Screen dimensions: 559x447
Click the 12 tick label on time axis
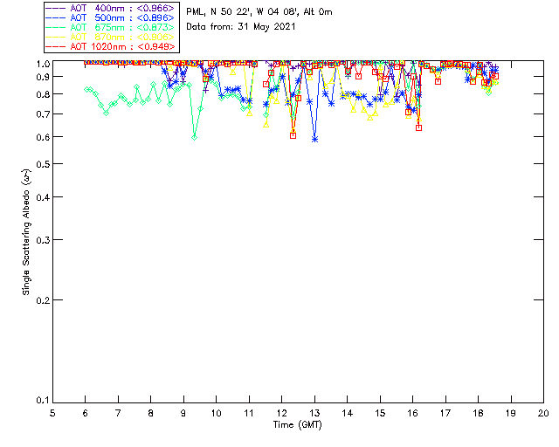pos(281,414)
